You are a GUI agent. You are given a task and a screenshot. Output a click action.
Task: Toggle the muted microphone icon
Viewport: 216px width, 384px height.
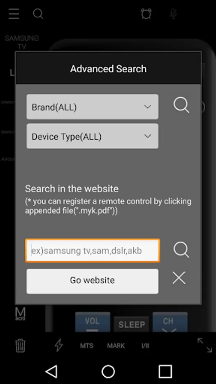pos(173,14)
